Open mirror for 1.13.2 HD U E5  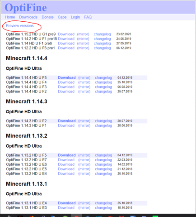(x=84, y=169)
